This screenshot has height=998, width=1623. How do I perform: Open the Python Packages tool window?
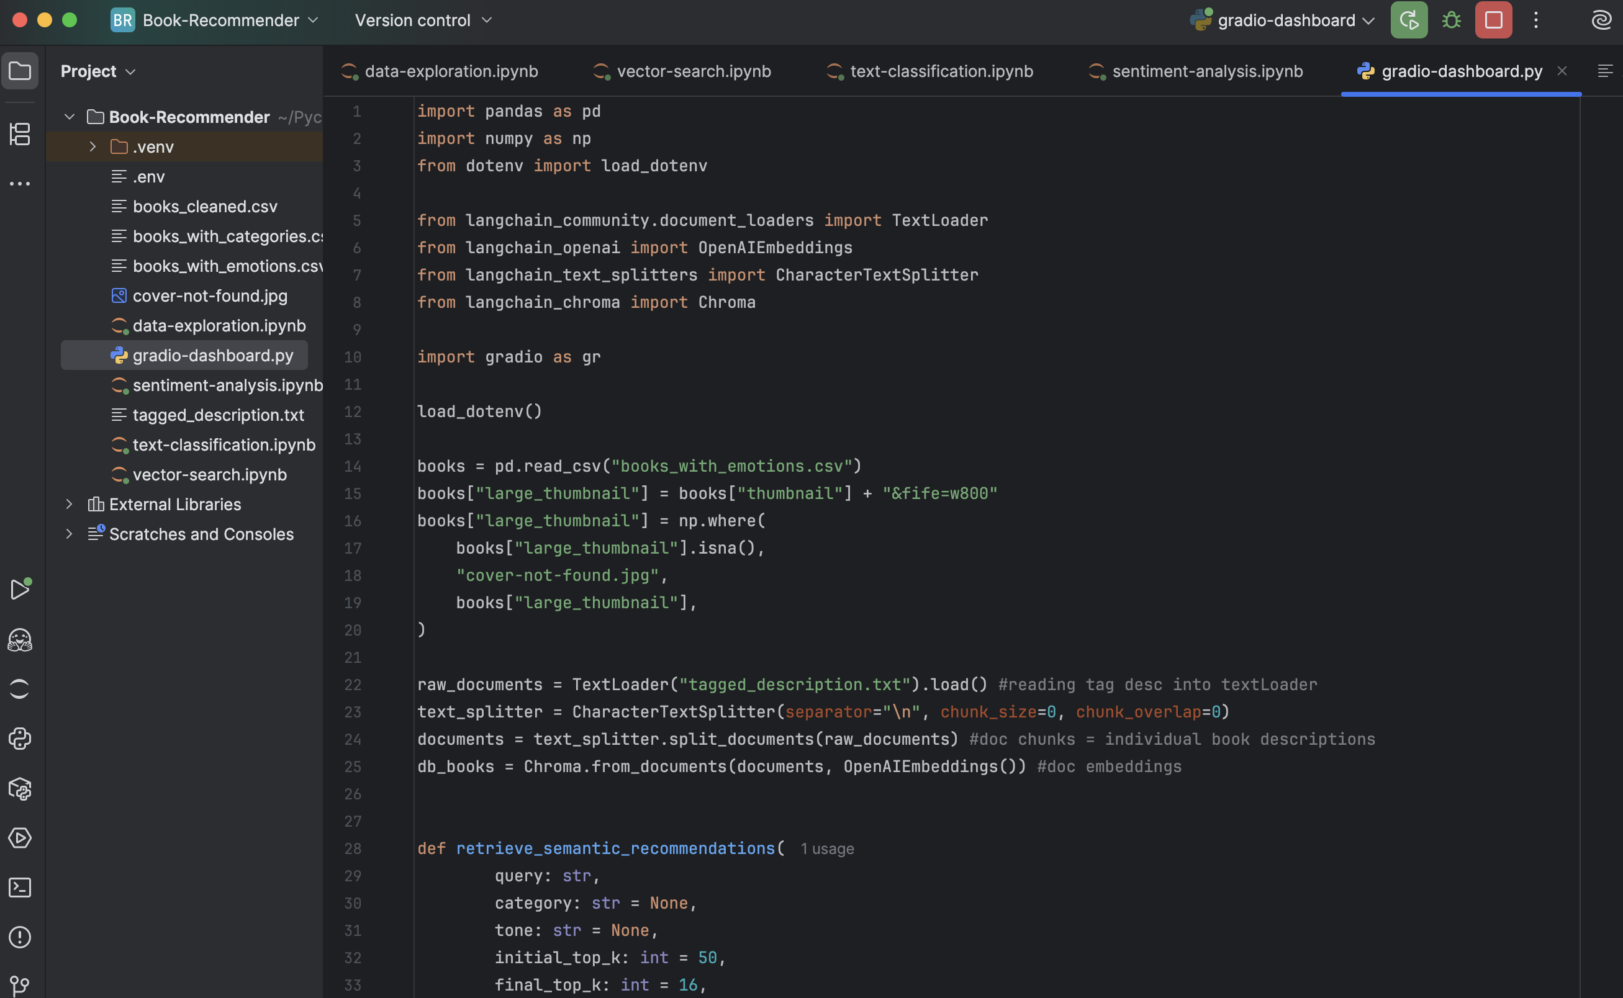coord(20,789)
